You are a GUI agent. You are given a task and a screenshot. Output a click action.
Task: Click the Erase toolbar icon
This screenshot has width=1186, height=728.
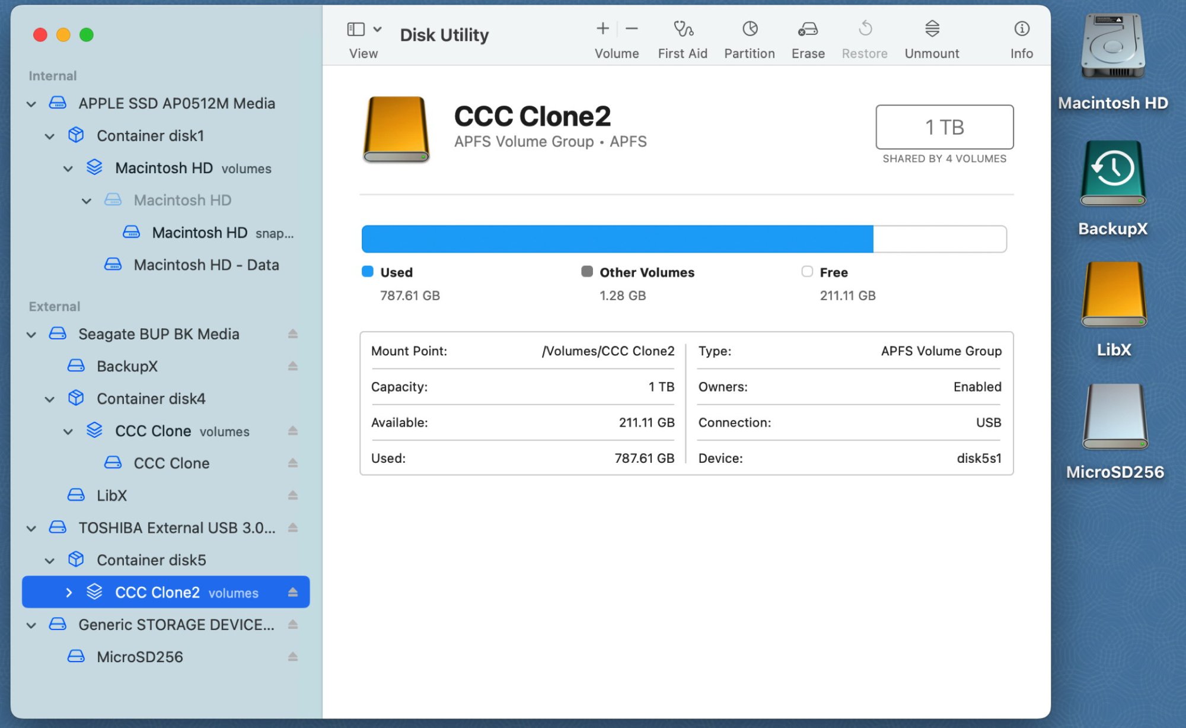pyautogui.click(x=808, y=29)
